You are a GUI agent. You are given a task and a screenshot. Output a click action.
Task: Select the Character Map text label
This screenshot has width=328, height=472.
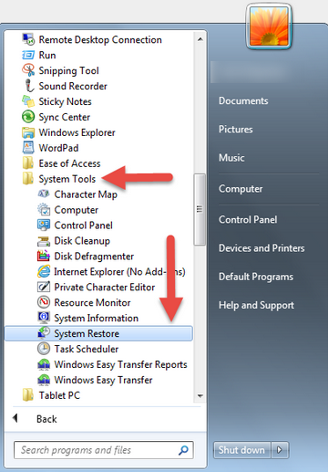click(x=86, y=194)
